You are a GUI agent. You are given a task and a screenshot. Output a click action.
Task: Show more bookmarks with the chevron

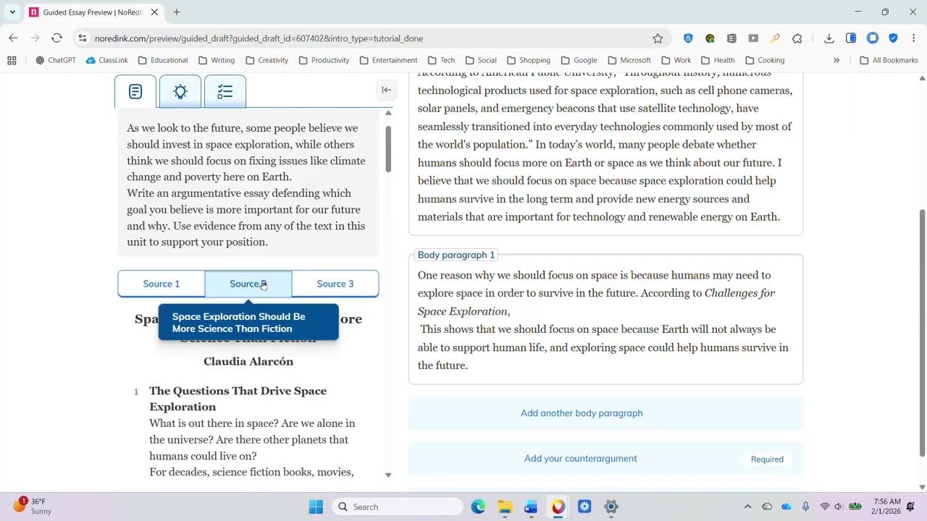pos(836,60)
